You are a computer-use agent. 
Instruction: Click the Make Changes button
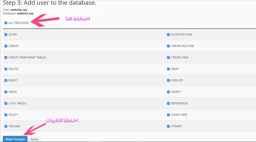pyautogui.click(x=15, y=139)
